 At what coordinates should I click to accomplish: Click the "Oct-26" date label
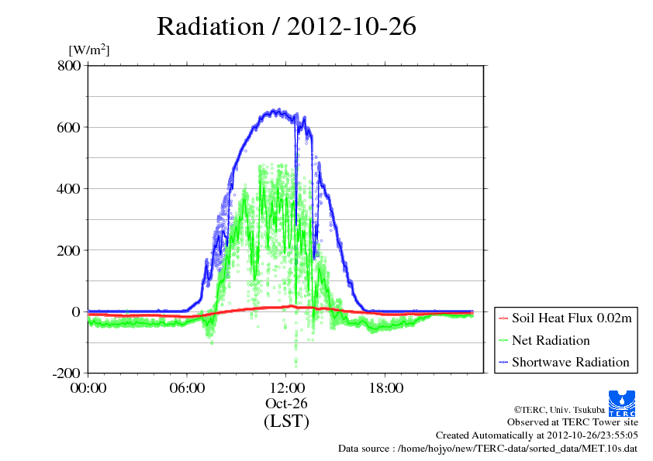tap(286, 403)
